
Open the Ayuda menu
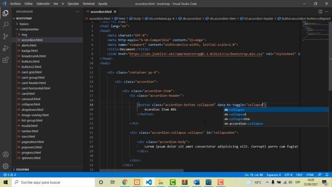point(103,4)
